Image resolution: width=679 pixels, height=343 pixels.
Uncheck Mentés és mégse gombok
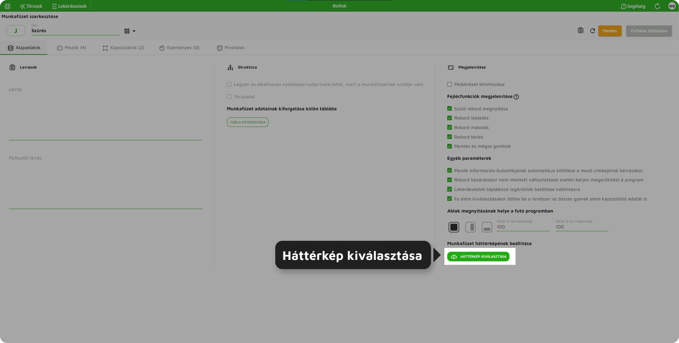click(449, 146)
